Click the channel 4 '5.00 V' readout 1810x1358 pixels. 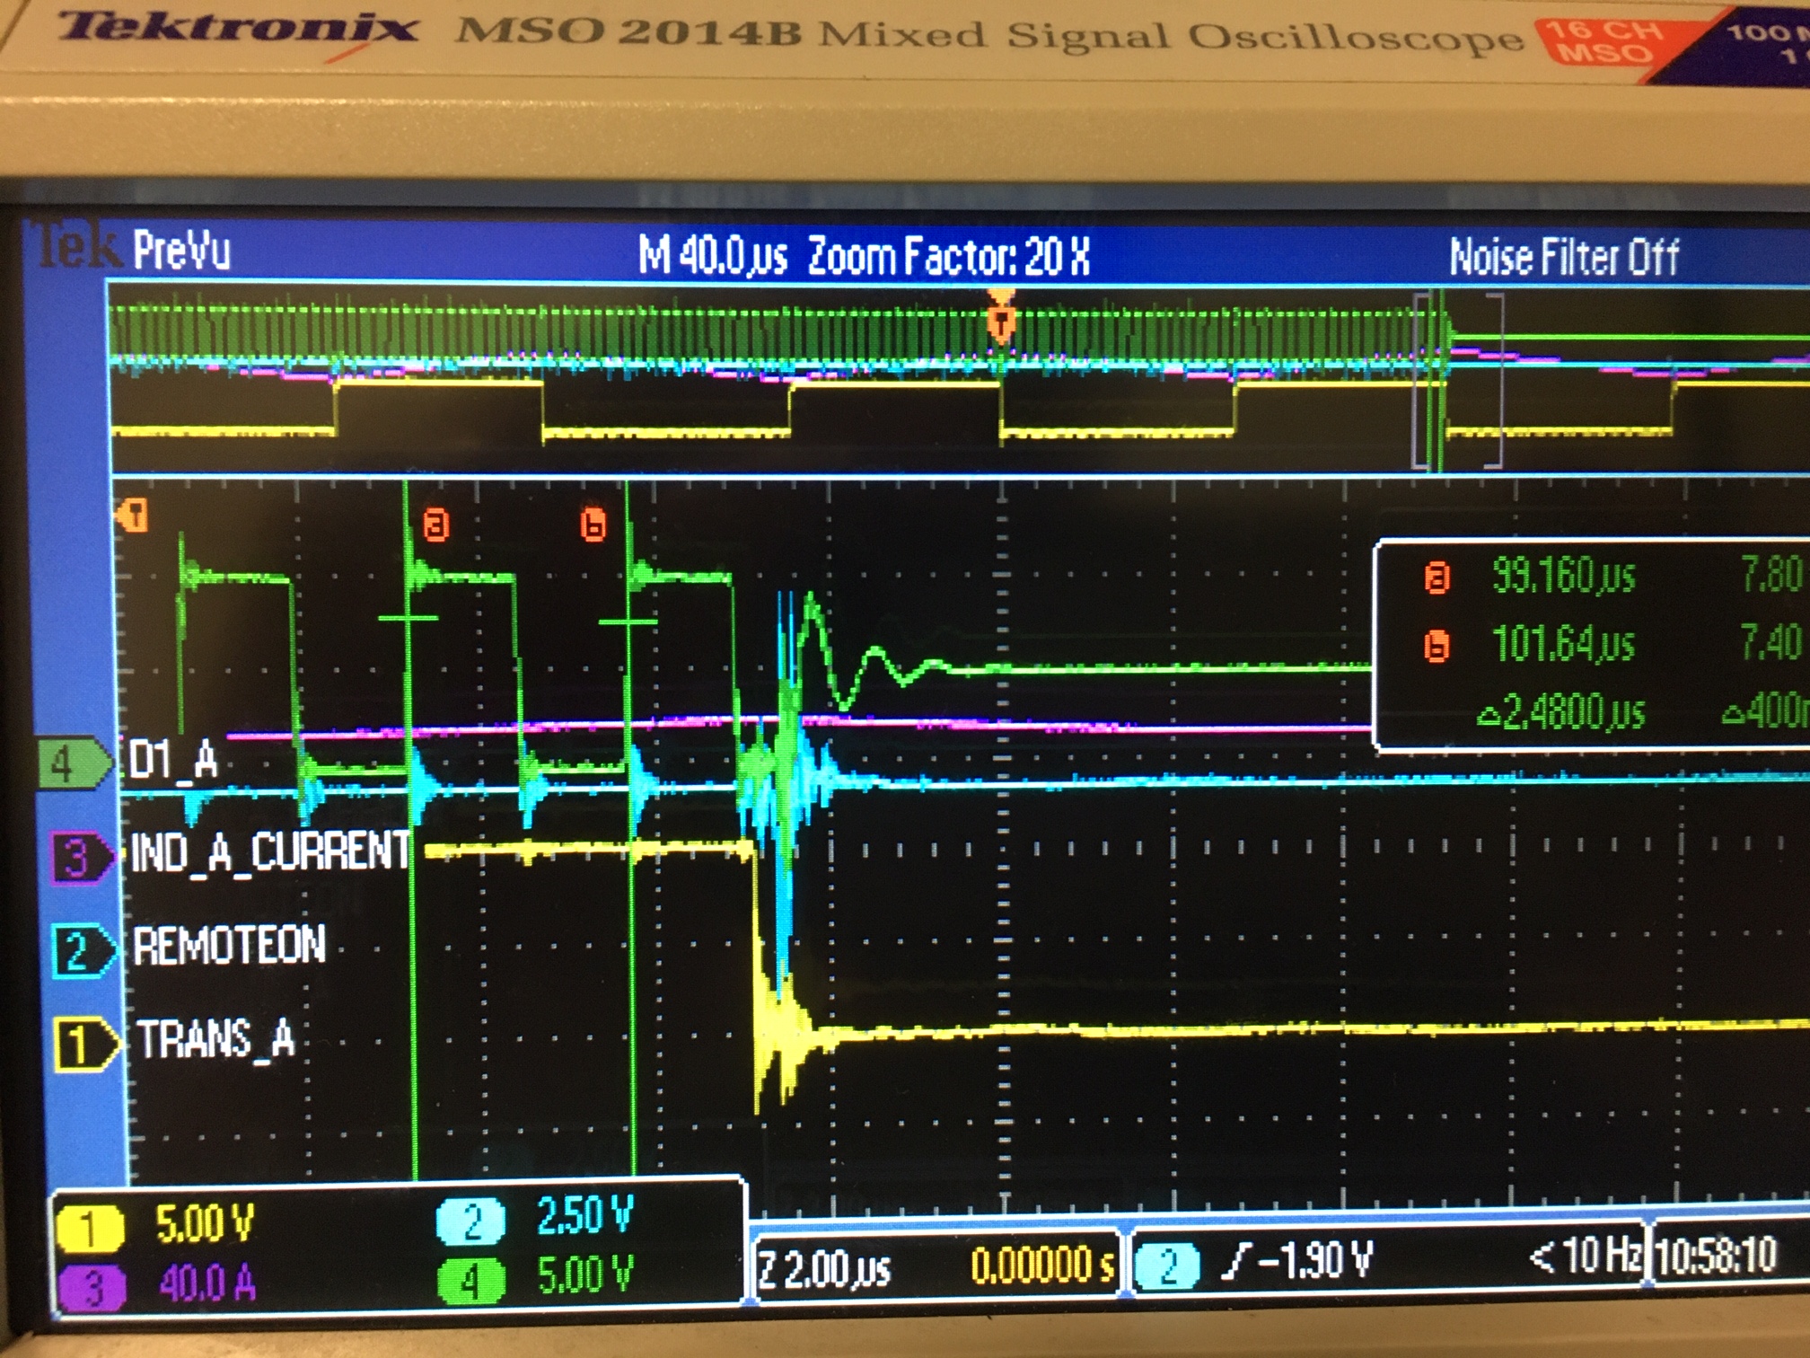(x=585, y=1274)
